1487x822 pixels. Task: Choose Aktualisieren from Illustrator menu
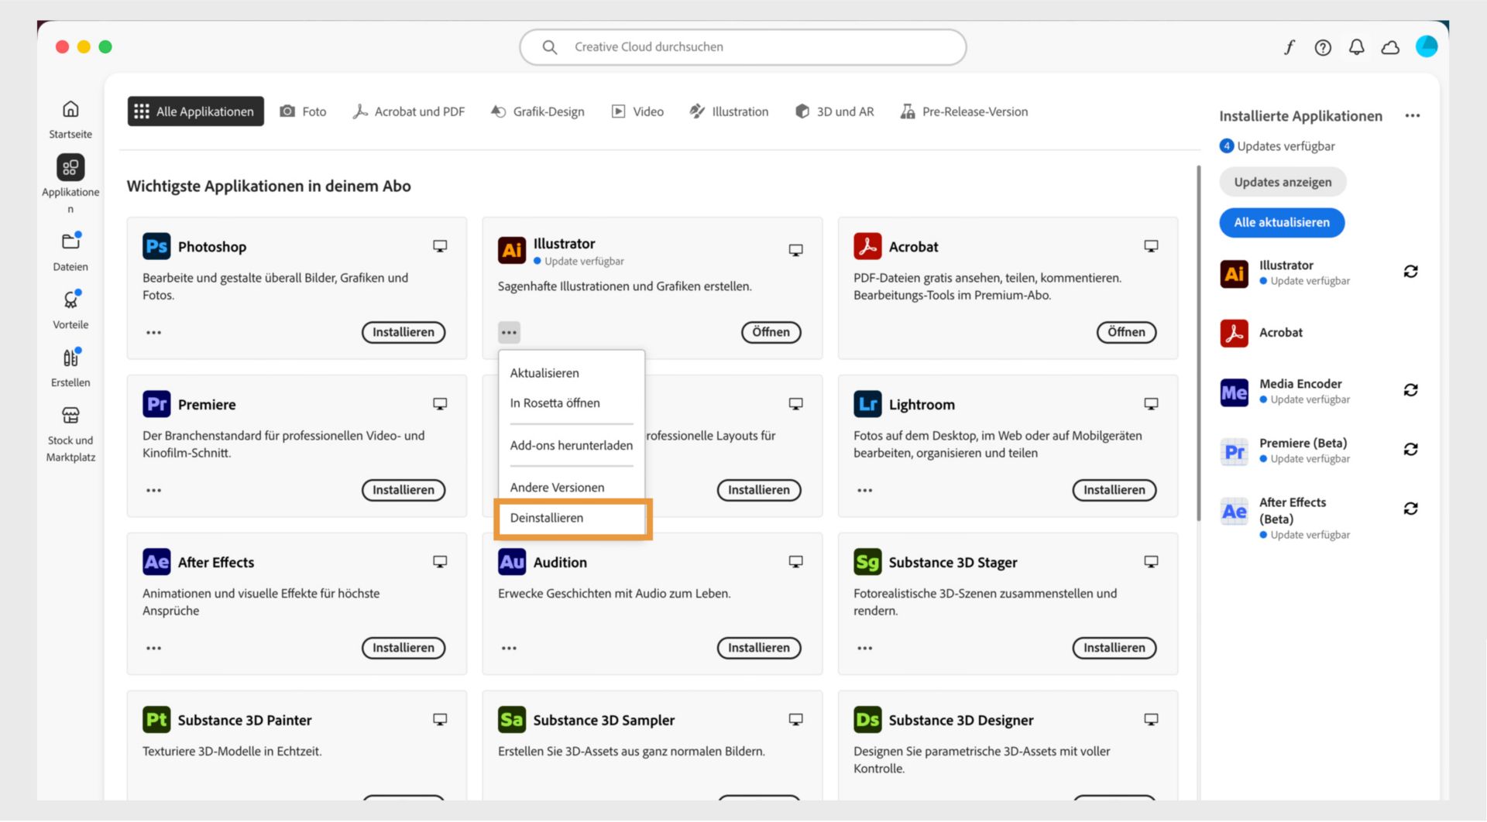tap(572, 373)
